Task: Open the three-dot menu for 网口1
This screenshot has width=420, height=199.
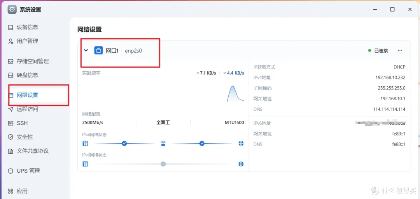Action: [400, 50]
